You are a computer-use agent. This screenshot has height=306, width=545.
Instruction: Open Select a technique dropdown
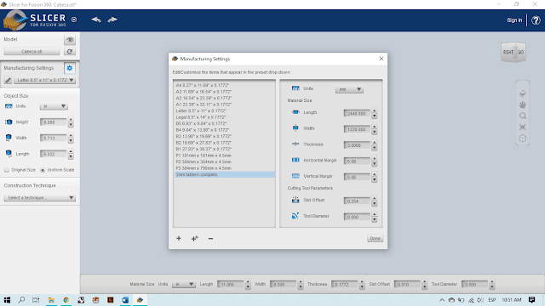[40, 198]
